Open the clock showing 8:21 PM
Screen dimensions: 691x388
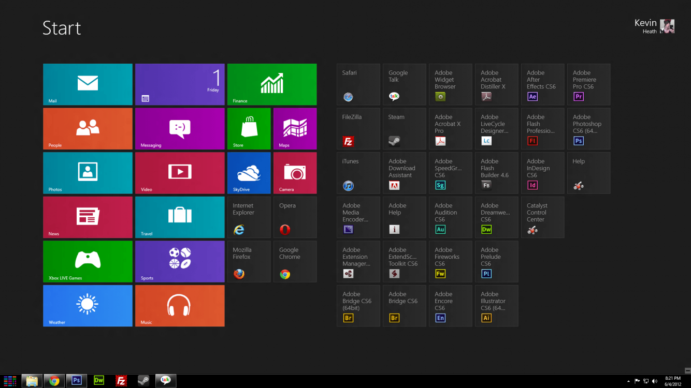point(673,381)
